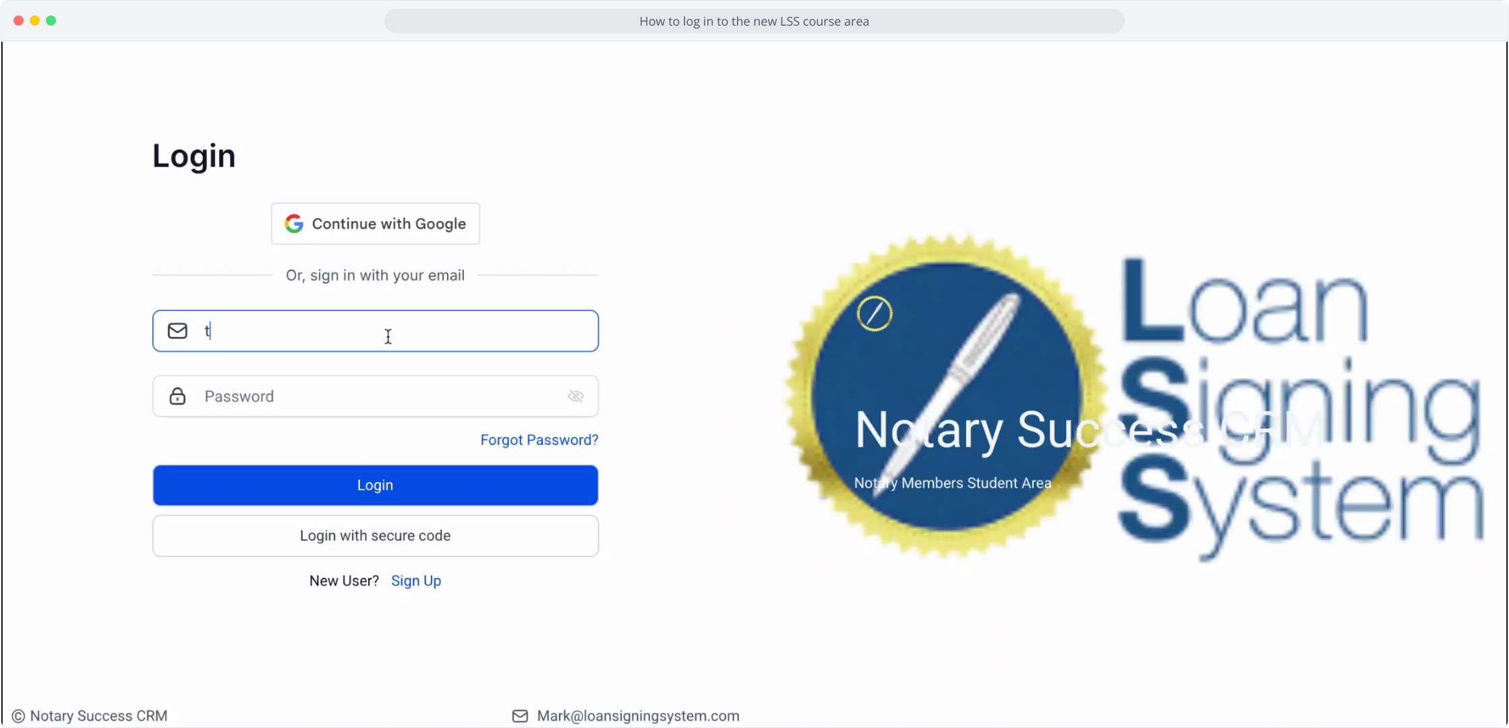Click the blue Login button
Screen dimensions: 1509x728
coord(375,485)
